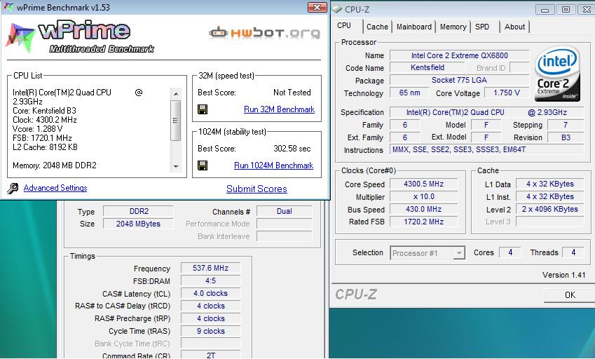Click the name field Intel Core 2 Extreme QX6800
Viewport: 595px width, 359px height.
(x=459, y=55)
